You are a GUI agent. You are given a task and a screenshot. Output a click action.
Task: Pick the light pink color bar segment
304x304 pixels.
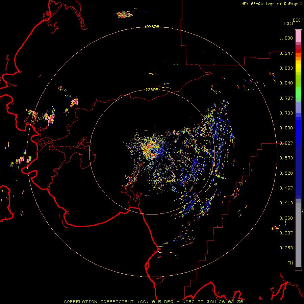pos(298,36)
